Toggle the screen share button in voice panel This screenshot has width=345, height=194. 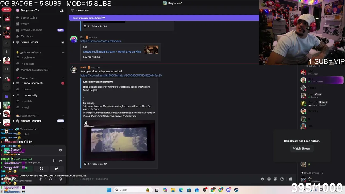coord(26,169)
